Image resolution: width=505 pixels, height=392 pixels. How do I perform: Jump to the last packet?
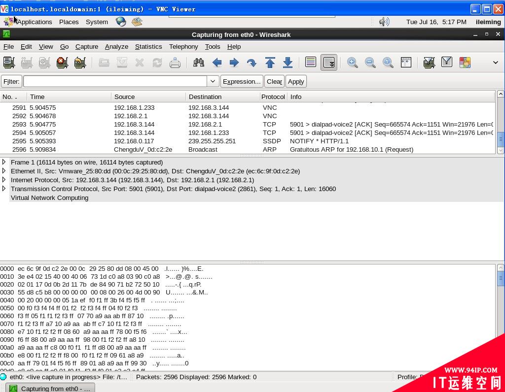288,62
